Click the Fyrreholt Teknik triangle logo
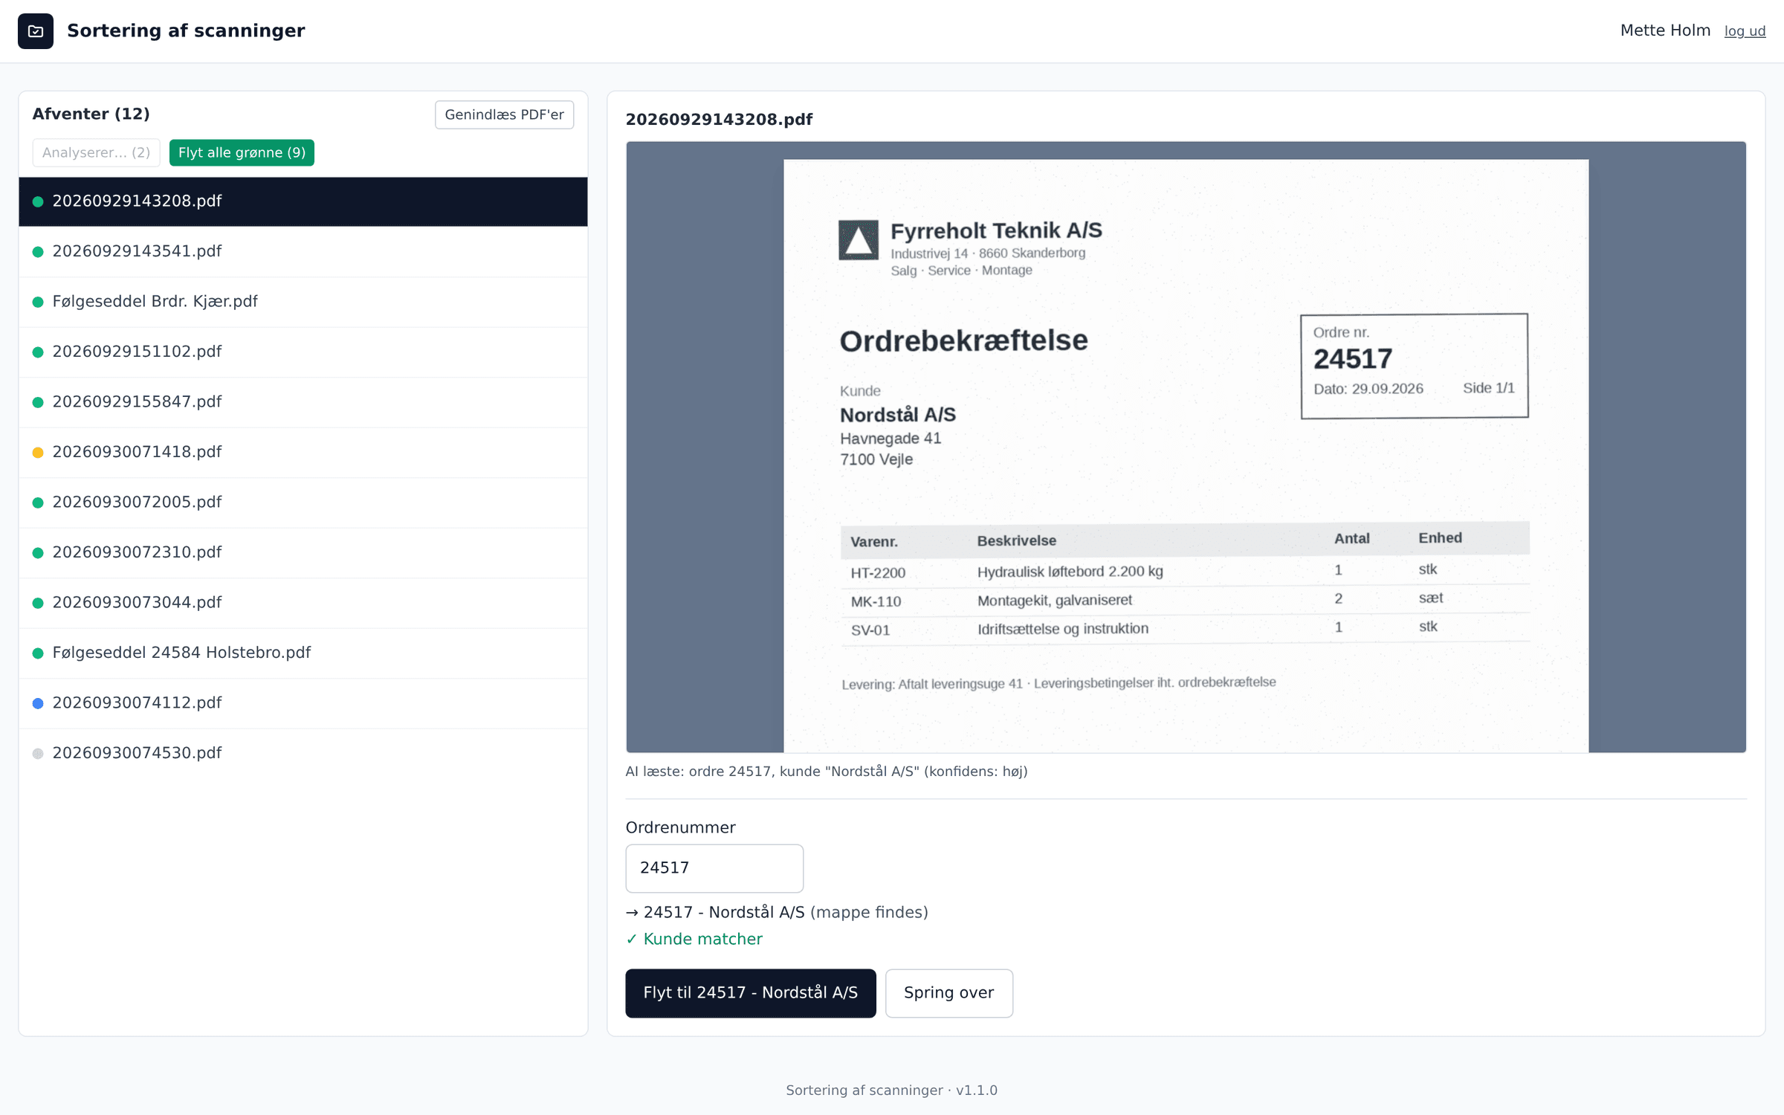The height and width of the screenshot is (1115, 1784). tap(859, 239)
